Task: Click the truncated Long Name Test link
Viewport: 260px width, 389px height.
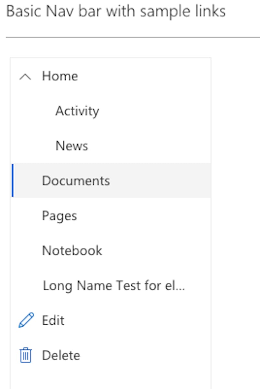Action: [x=114, y=286]
